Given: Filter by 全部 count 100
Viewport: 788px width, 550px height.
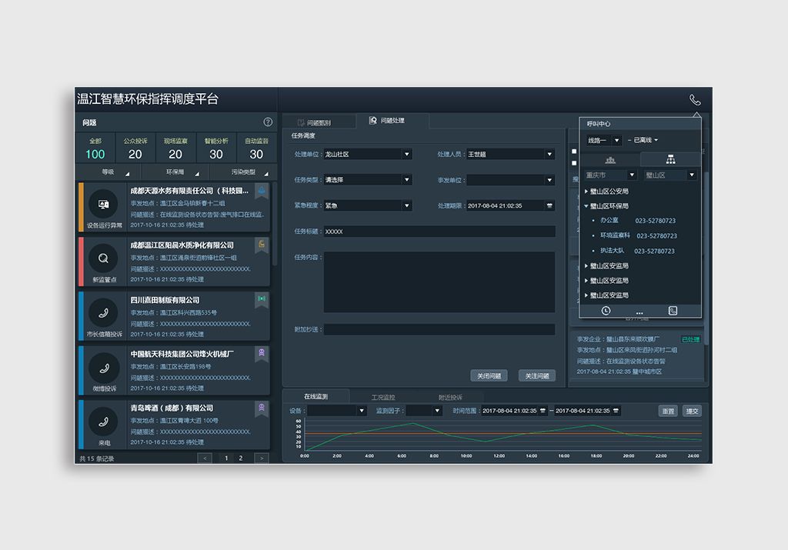Looking at the screenshot, I should (95, 148).
